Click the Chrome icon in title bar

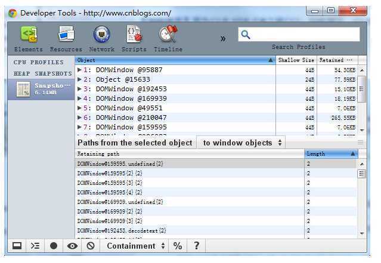tap(13, 13)
